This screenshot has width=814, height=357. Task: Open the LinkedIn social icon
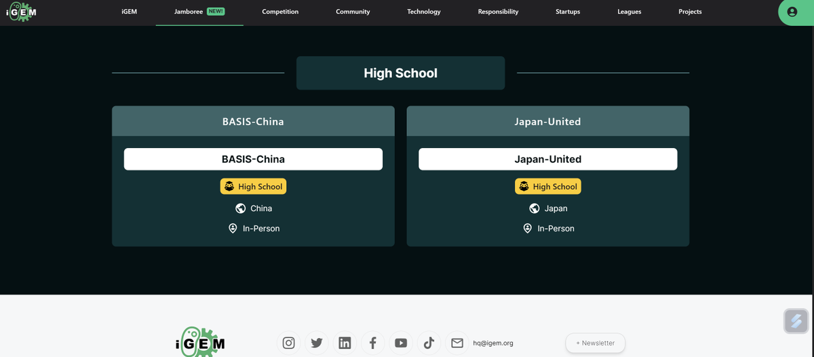click(345, 343)
